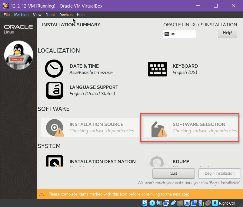Open the Date & Time clock icon
The height and width of the screenshot is (207, 243).
(54, 69)
